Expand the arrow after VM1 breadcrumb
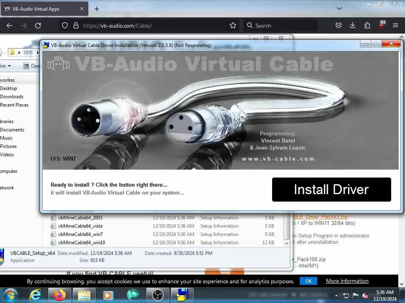The width and height of the screenshot is (405, 303). 38,52
